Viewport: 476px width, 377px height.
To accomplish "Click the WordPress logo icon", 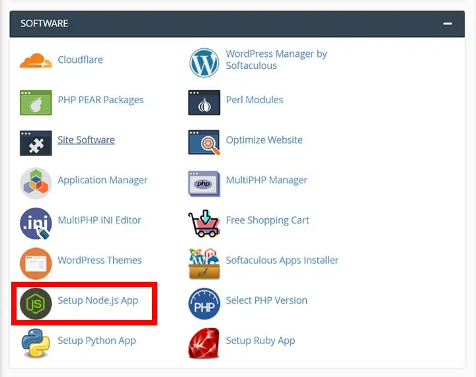I will 204,63.
